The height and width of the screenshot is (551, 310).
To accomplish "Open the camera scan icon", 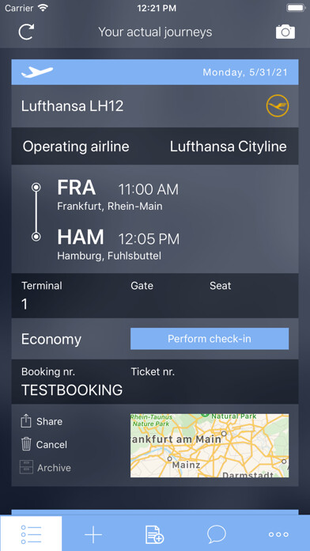I will point(285,32).
